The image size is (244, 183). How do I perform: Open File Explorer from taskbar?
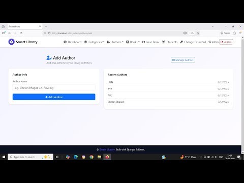coord(99,157)
